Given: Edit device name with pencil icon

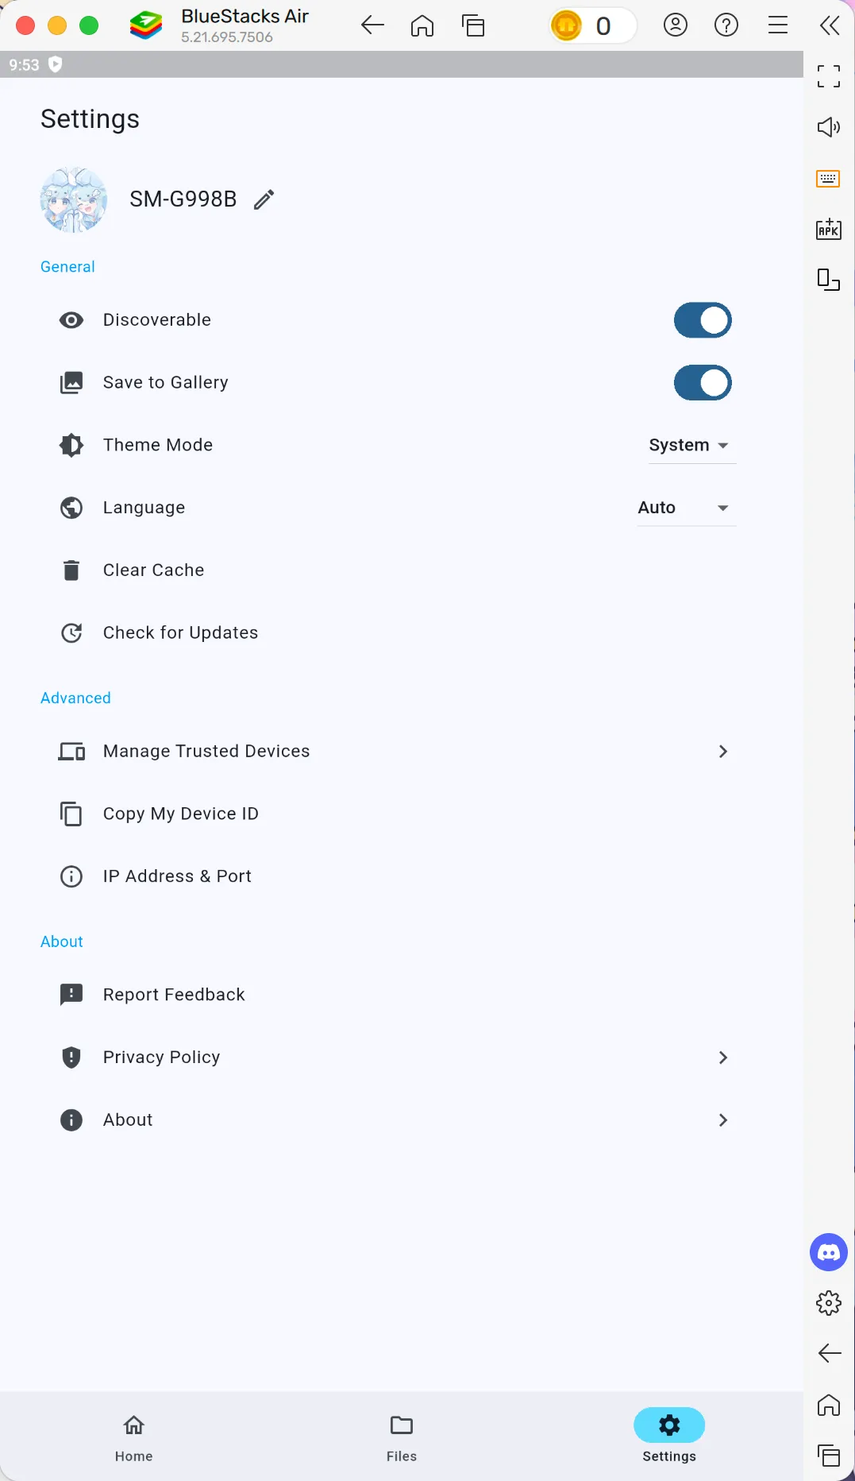Looking at the screenshot, I should (264, 199).
